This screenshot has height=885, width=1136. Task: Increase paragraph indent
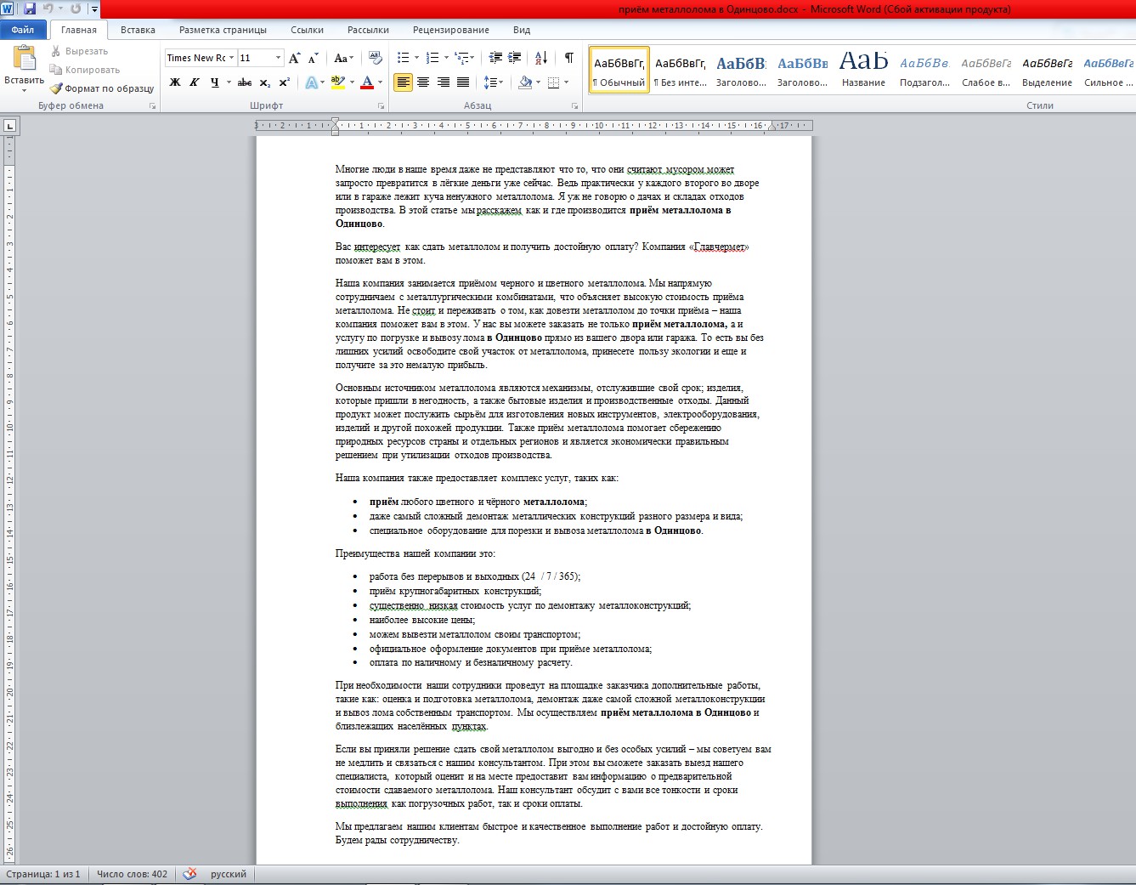[515, 58]
